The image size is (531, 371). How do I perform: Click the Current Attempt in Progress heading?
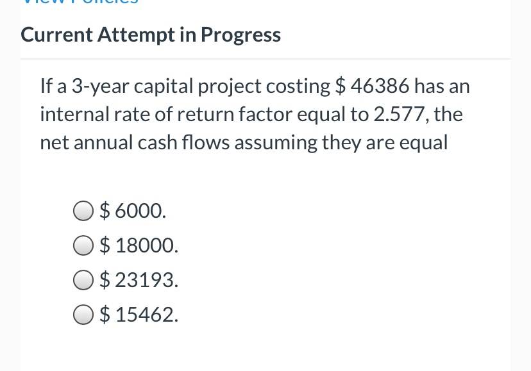(151, 35)
